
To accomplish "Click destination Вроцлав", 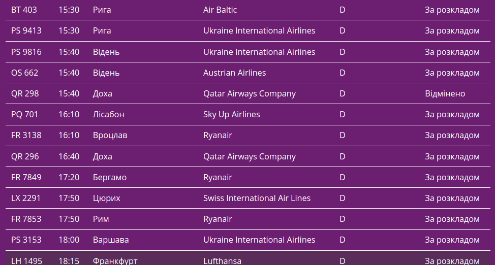I will 110,135.
